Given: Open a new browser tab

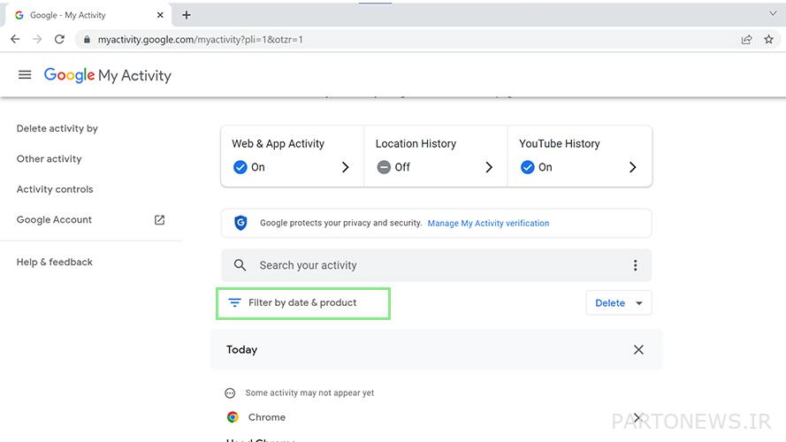Looking at the screenshot, I should tap(187, 15).
